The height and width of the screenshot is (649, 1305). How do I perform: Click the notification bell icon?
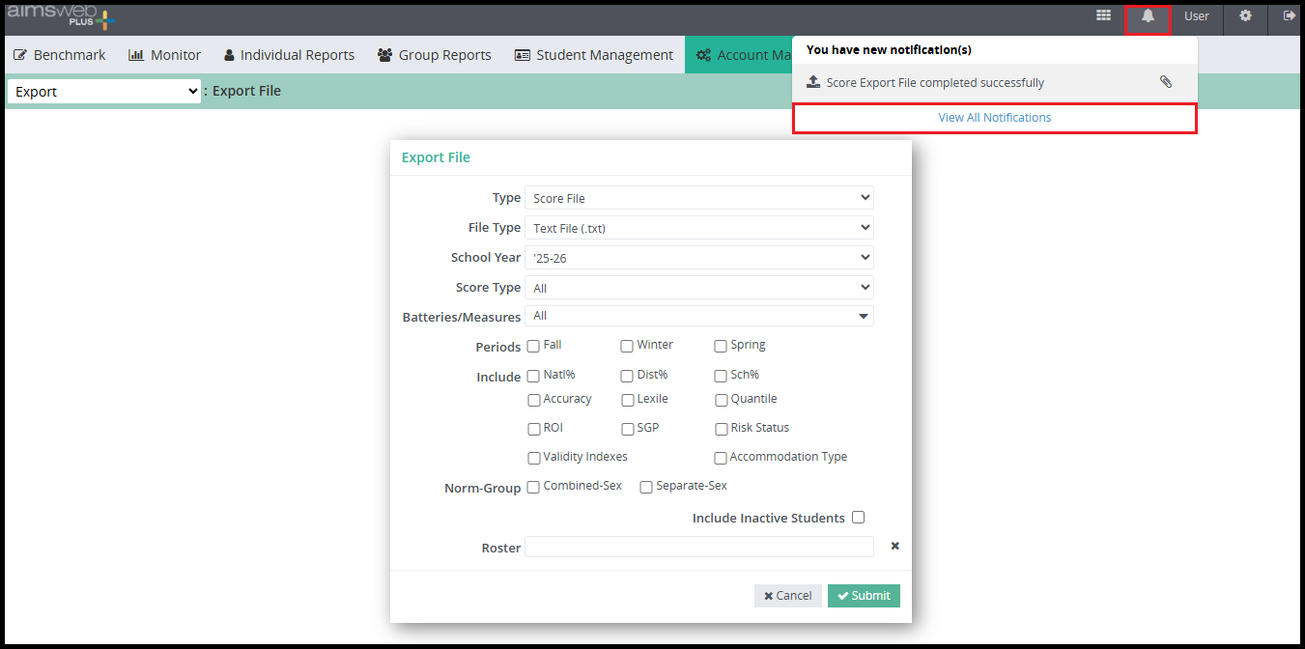[1148, 16]
